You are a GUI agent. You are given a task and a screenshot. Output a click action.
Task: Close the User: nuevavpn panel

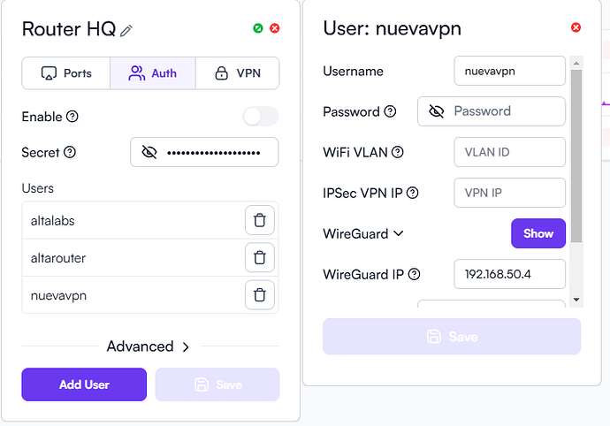576,27
